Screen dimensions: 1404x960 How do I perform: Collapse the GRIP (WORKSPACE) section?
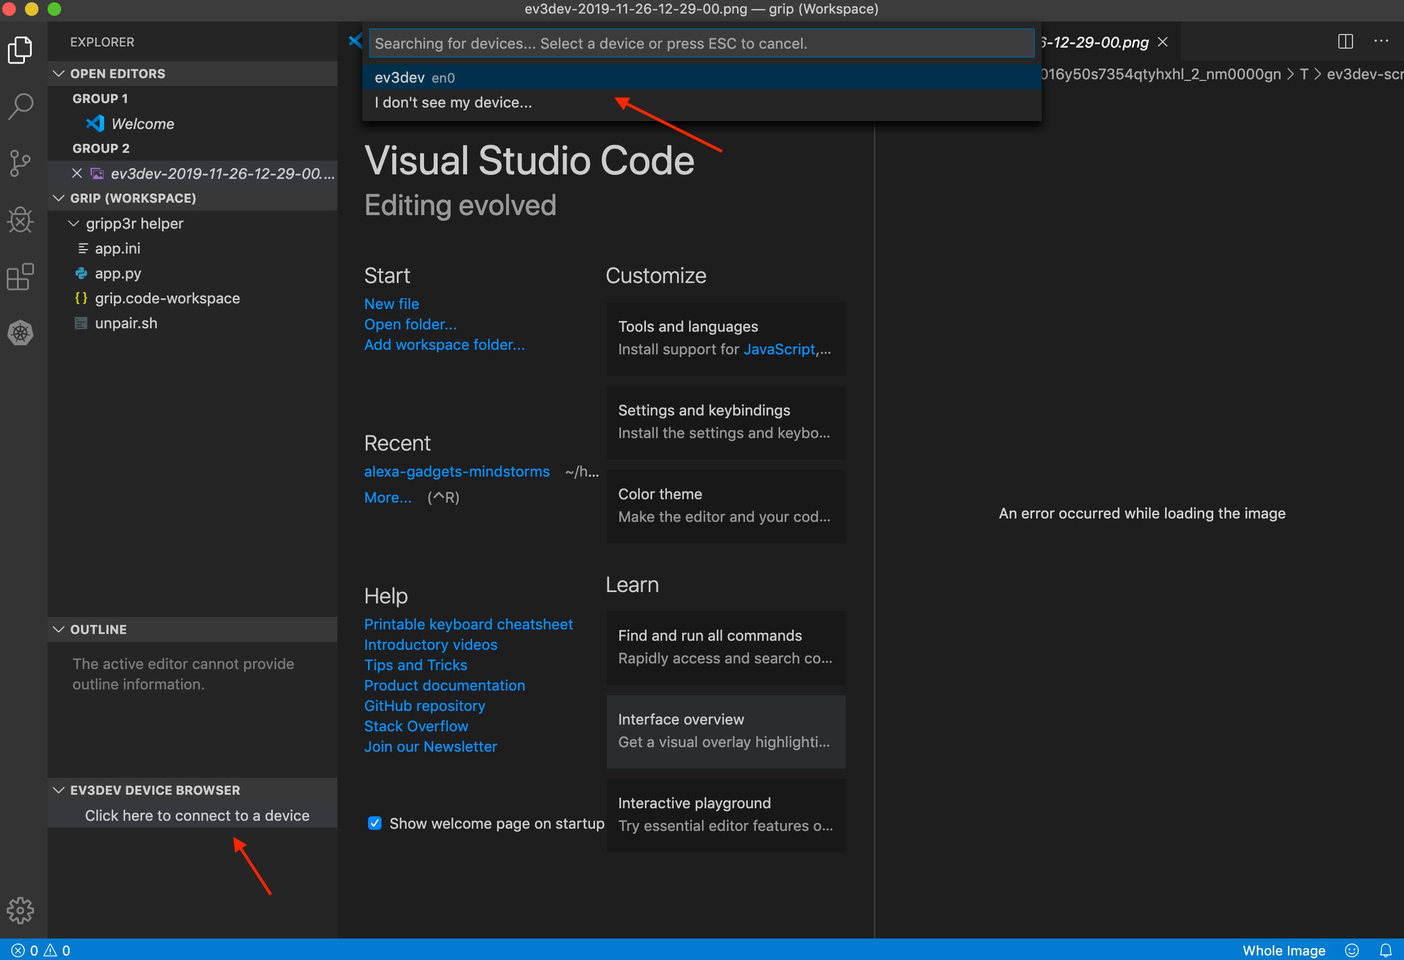tap(59, 198)
